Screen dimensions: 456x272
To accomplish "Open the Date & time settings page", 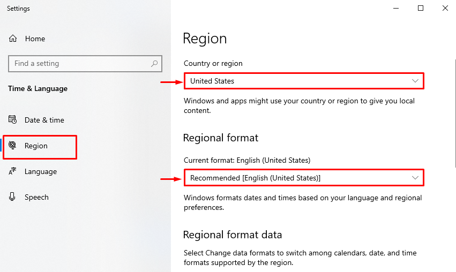I will tap(44, 120).
